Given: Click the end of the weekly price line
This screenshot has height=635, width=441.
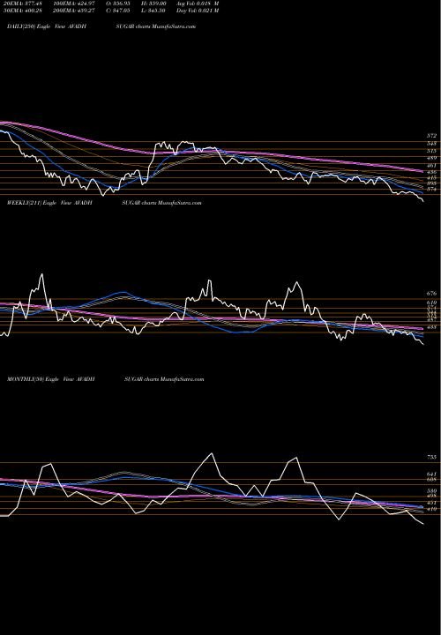Looking at the screenshot, I should (x=423, y=345).
